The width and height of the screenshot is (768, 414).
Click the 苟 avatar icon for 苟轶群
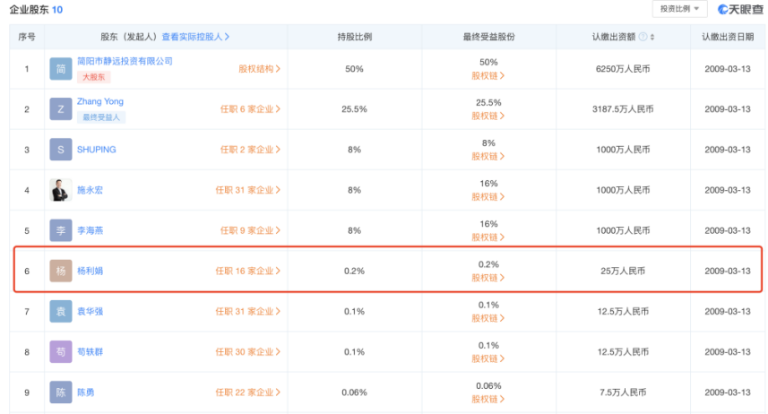(x=60, y=352)
